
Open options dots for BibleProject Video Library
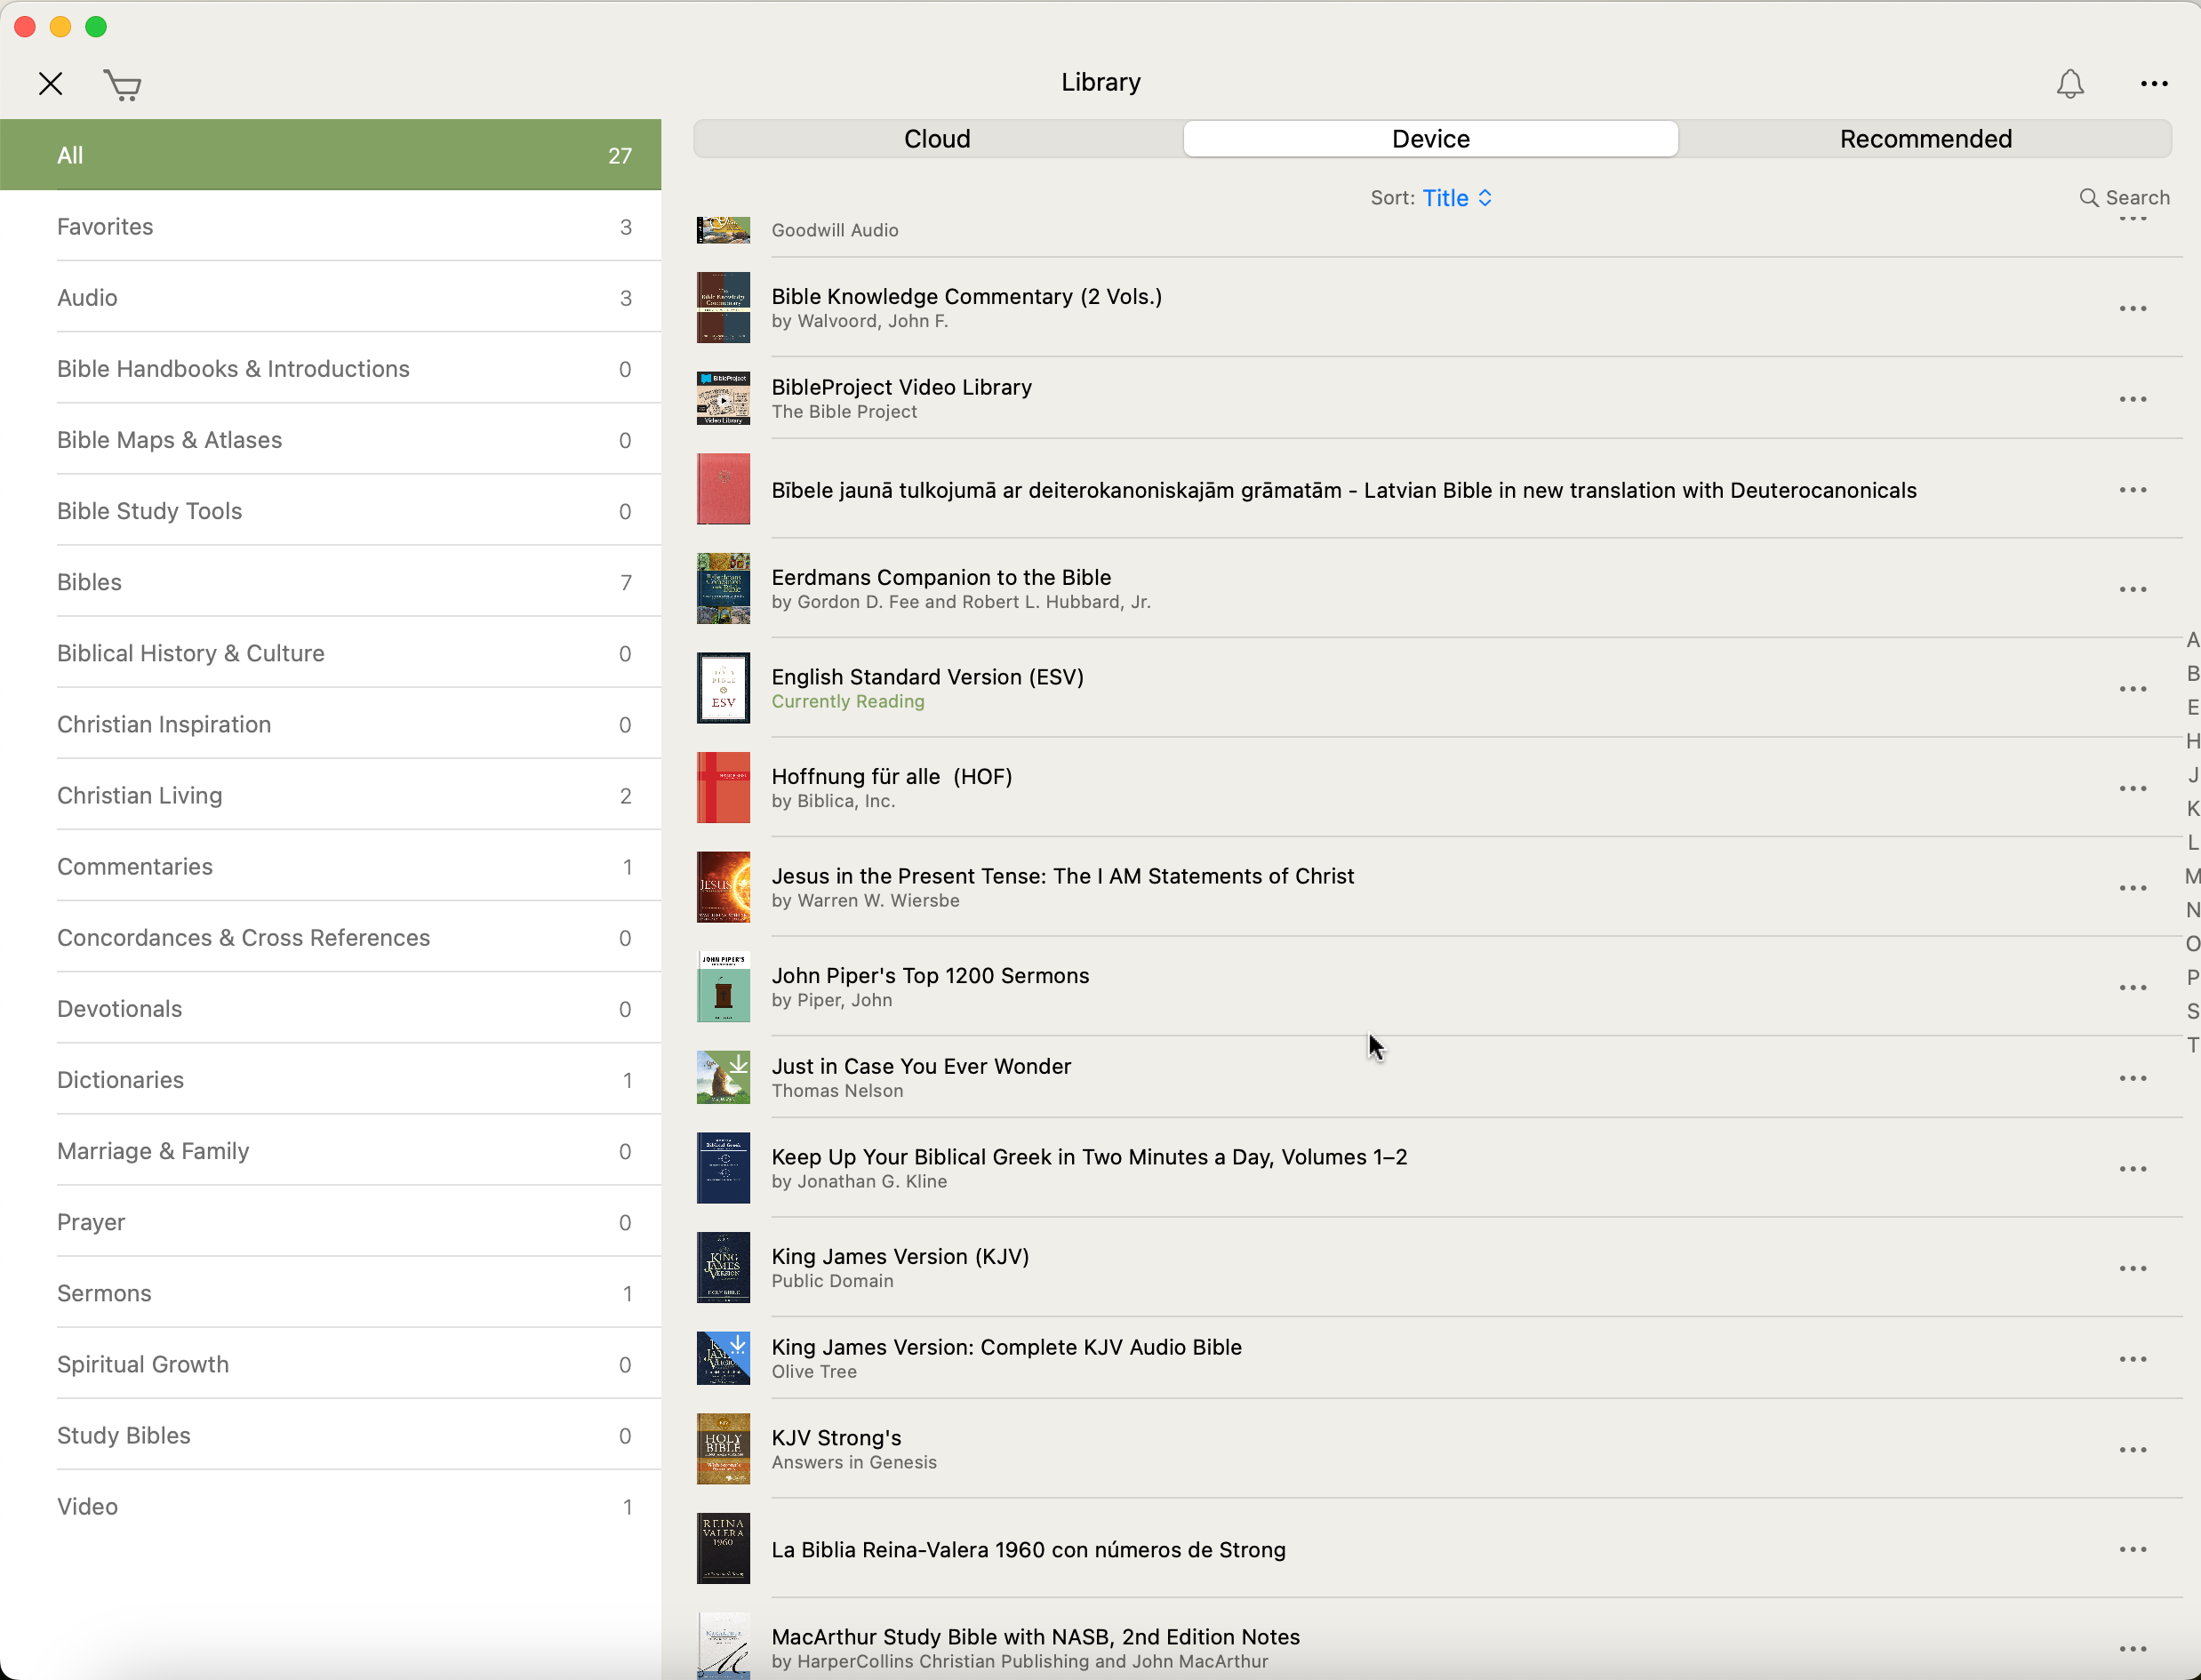2132,399
